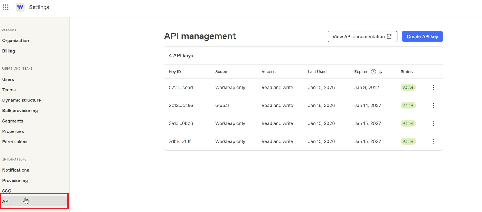Screen dimensions: 482x212
Task: Click the Scope column header
Action: coord(221,71)
